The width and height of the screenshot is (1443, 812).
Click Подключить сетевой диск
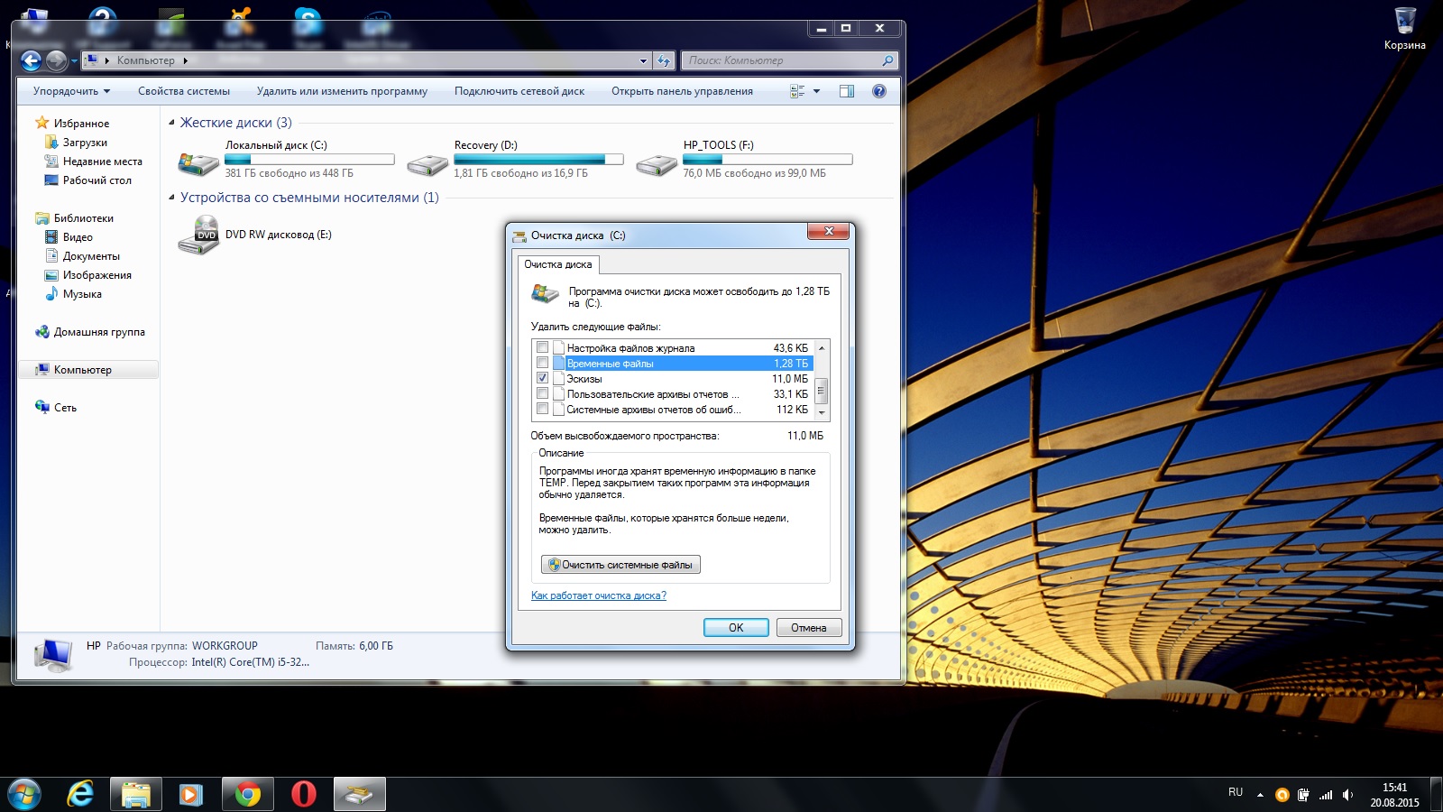pos(519,91)
